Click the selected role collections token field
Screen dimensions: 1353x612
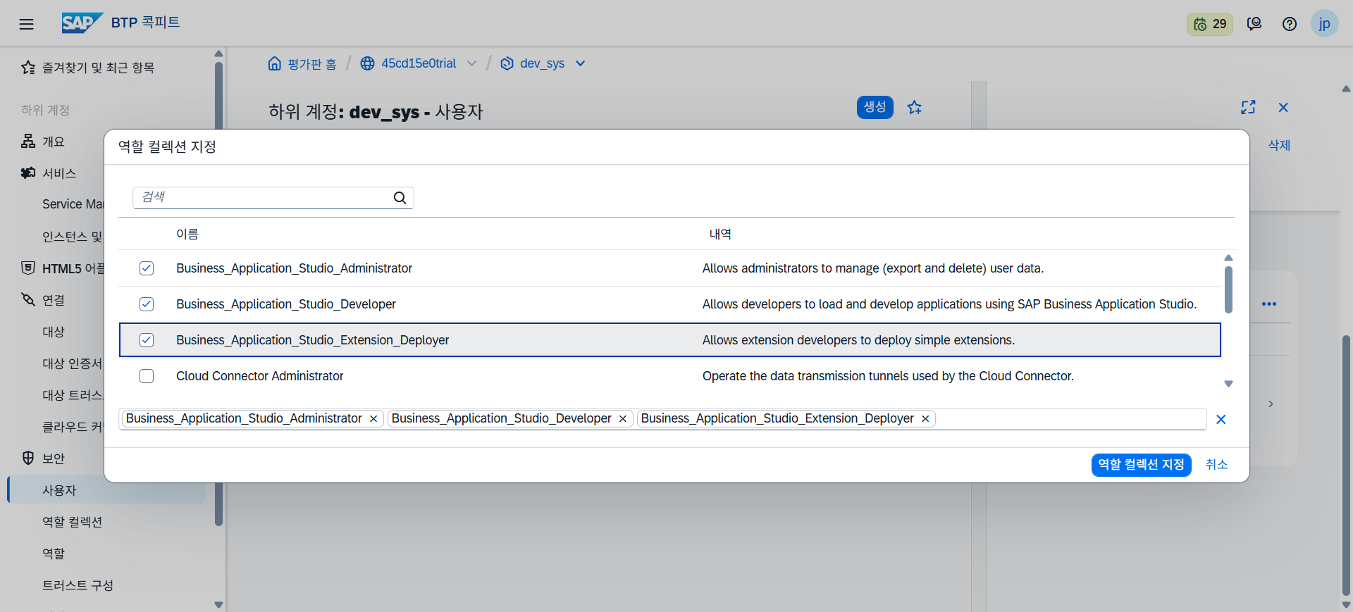tap(662, 419)
